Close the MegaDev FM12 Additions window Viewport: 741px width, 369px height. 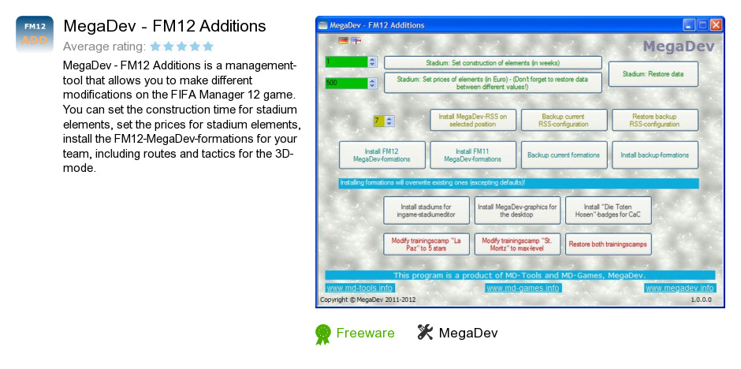pos(716,25)
